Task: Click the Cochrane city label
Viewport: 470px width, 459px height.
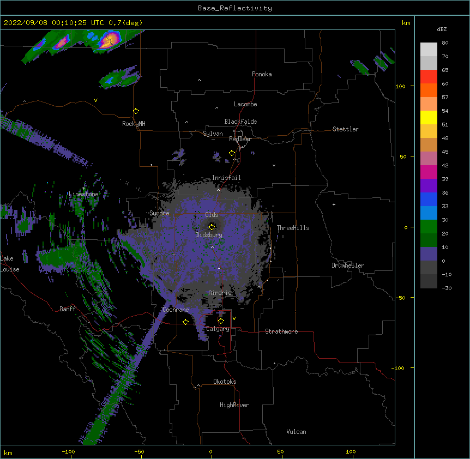Action: 176,310
